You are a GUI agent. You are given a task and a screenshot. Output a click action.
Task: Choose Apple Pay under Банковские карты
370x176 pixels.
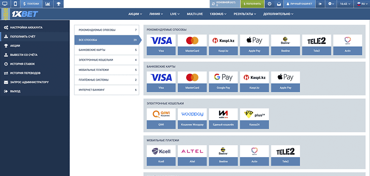(285, 82)
